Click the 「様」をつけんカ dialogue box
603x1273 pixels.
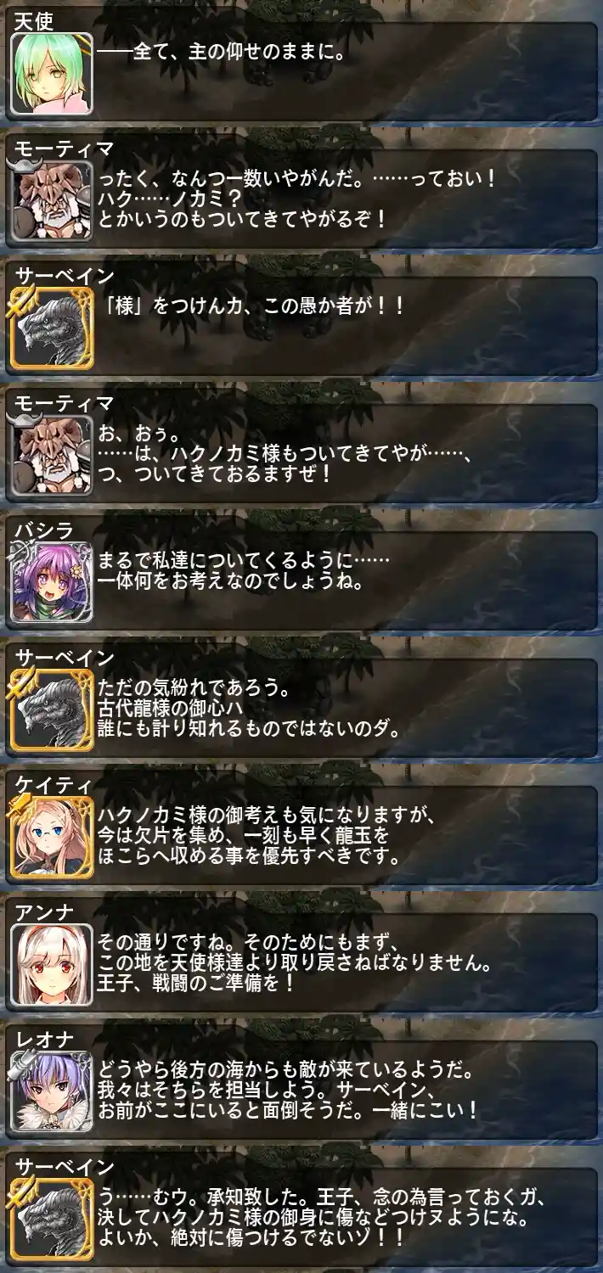(x=347, y=327)
